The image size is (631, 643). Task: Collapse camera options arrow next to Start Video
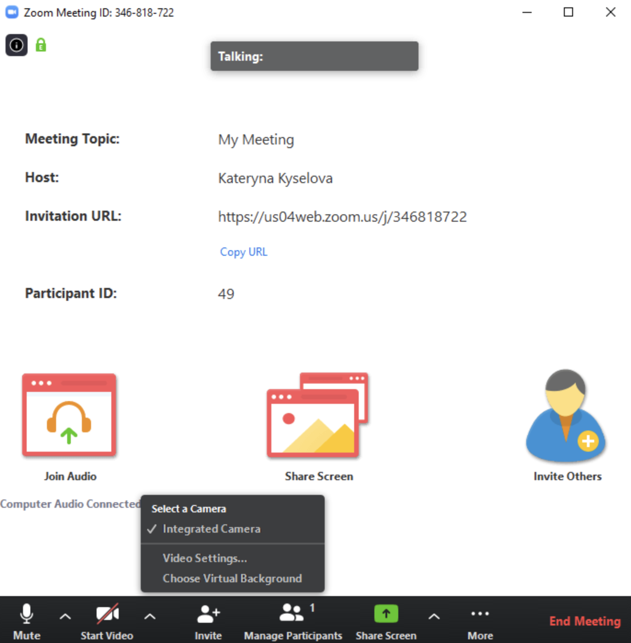pyautogui.click(x=150, y=616)
